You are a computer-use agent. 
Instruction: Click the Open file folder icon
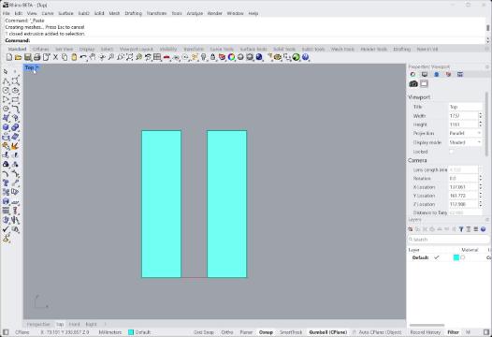pyautogui.click(x=18, y=57)
